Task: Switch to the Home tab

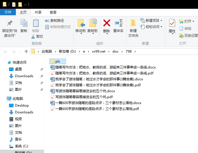Action: 23,12
